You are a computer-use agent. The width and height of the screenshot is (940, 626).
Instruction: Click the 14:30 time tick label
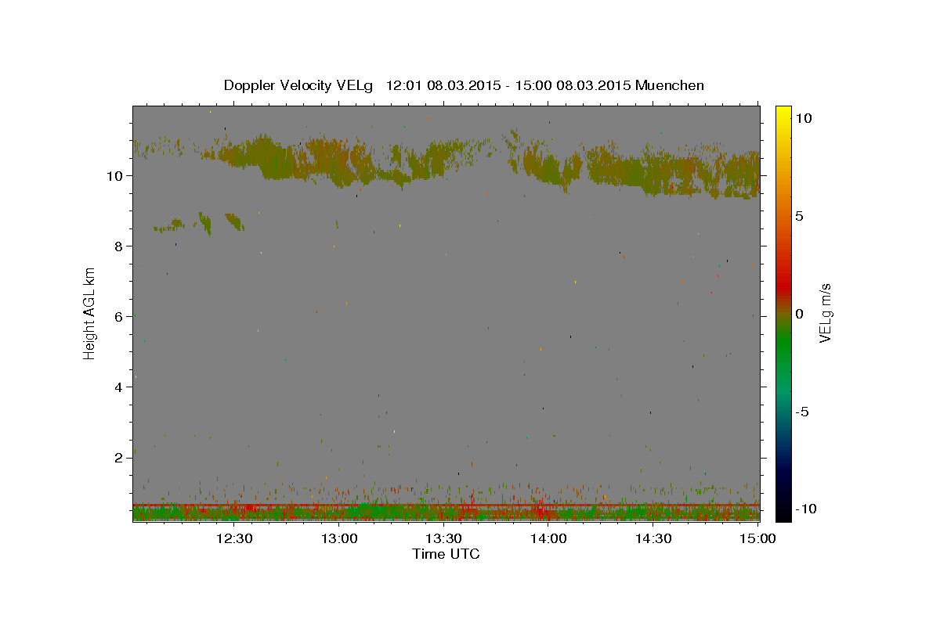[x=653, y=538]
